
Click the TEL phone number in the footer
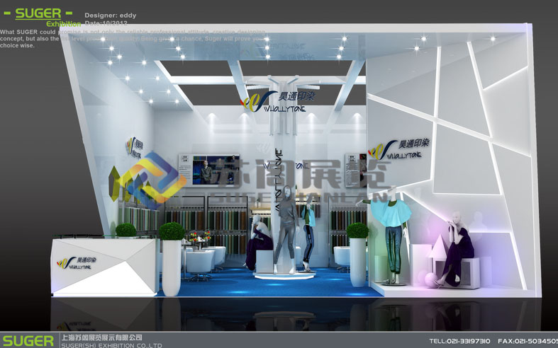(460, 341)
